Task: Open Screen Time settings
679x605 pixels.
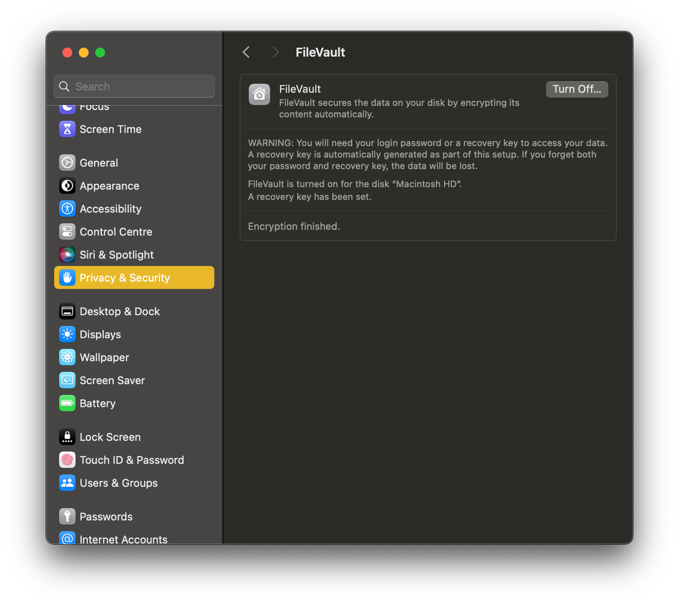Action: pos(134,129)
